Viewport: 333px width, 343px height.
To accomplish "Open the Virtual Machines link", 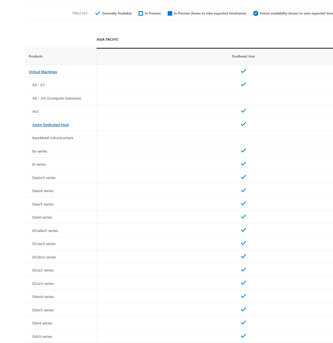I will click(43, 72).
